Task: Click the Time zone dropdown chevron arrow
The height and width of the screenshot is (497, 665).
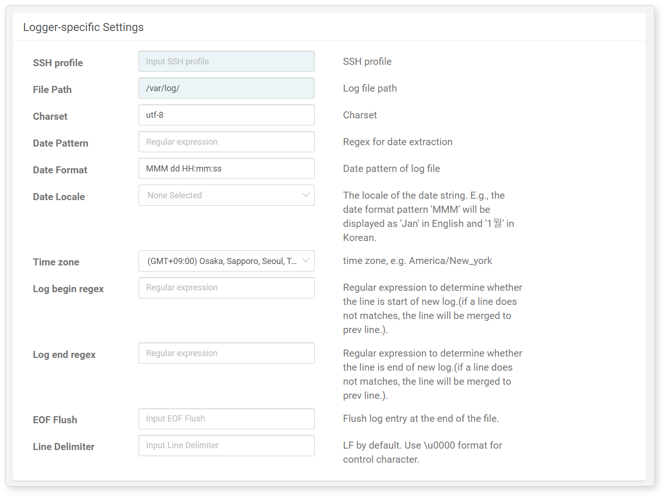Action: [x=306, y=261]
